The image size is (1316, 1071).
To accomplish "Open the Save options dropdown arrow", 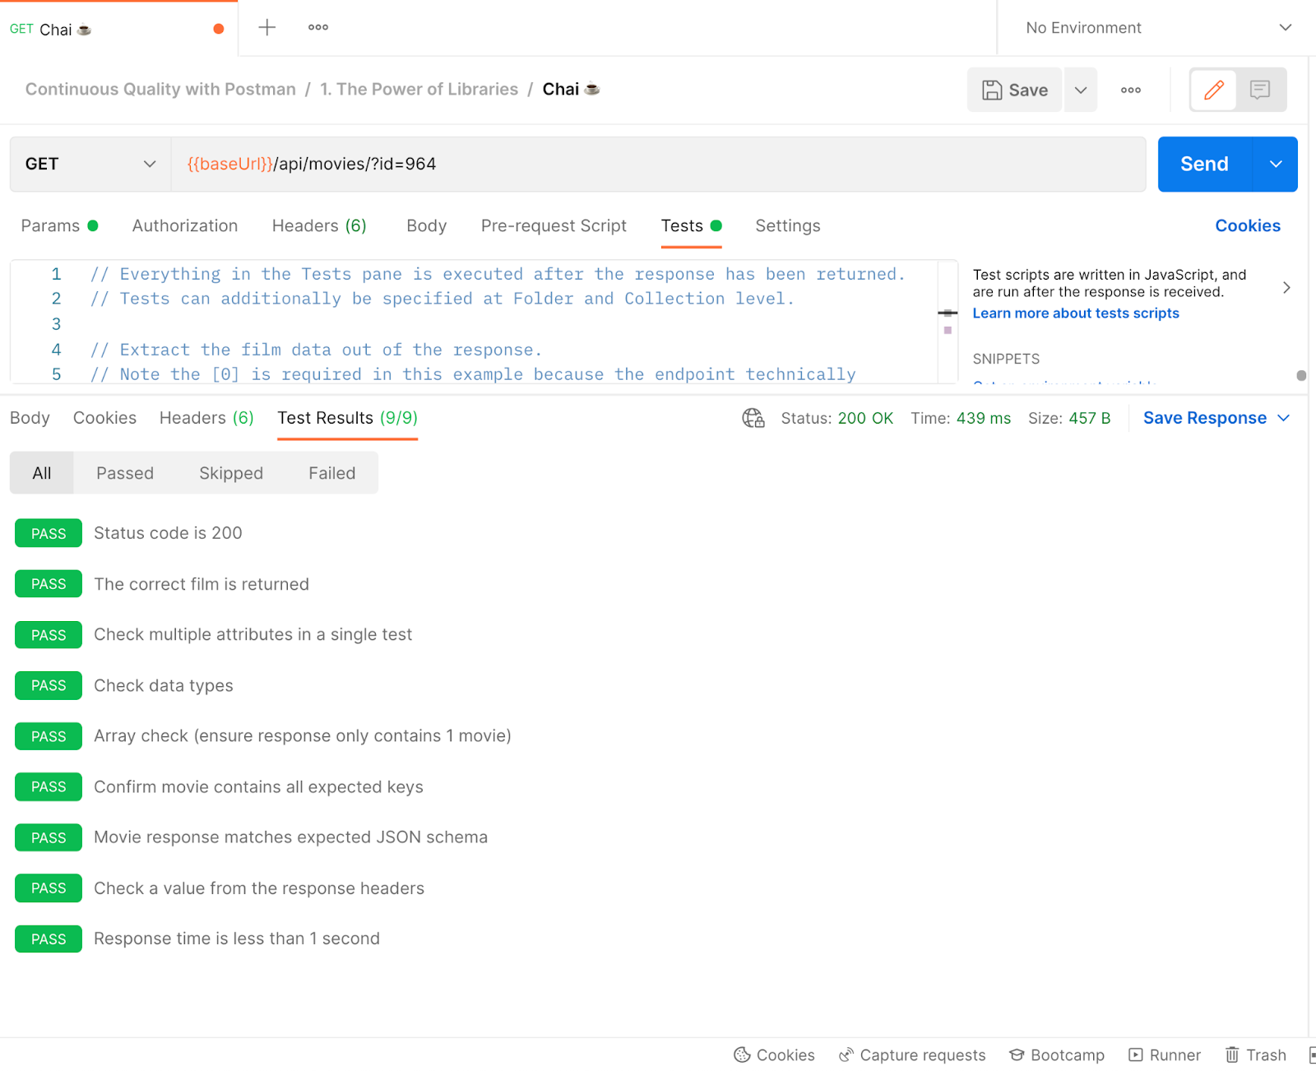I will [x=1081, y=90].
